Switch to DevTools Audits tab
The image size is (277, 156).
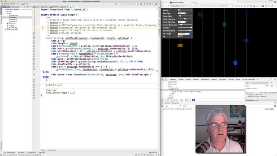click(x=238, y=80)
